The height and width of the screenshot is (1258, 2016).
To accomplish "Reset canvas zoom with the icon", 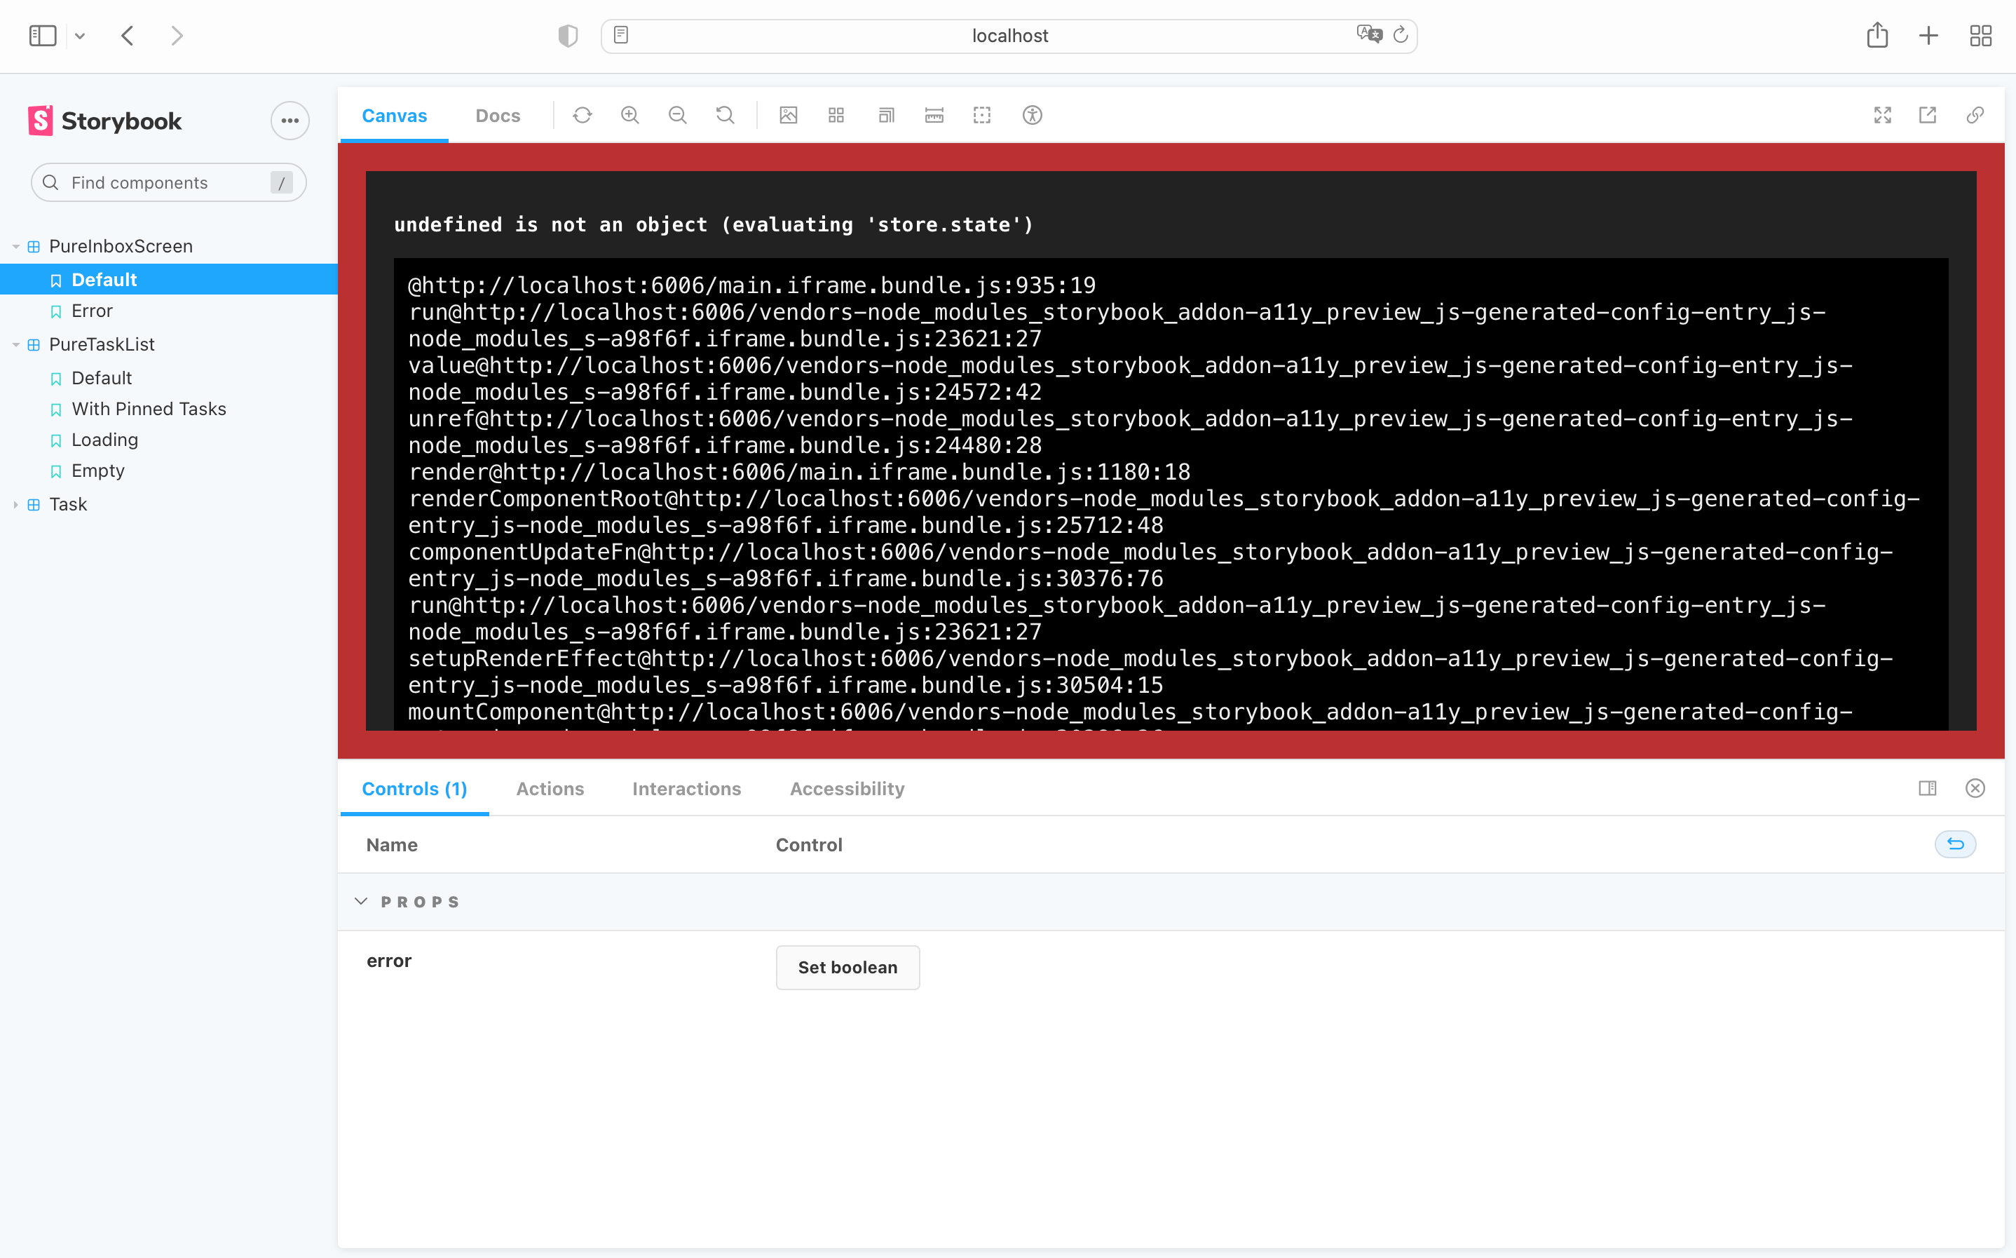I will (726, 116).
